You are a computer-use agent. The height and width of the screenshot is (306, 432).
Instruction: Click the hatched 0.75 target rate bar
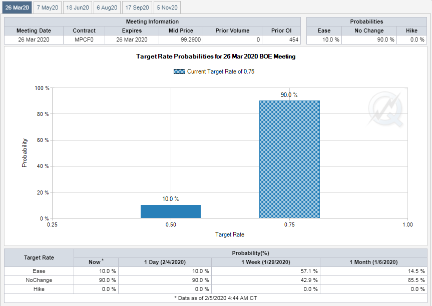[x=289, y=159]
